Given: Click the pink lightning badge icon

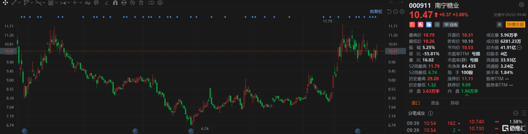Looking at the screenshot, I should [x=420, y=25].
